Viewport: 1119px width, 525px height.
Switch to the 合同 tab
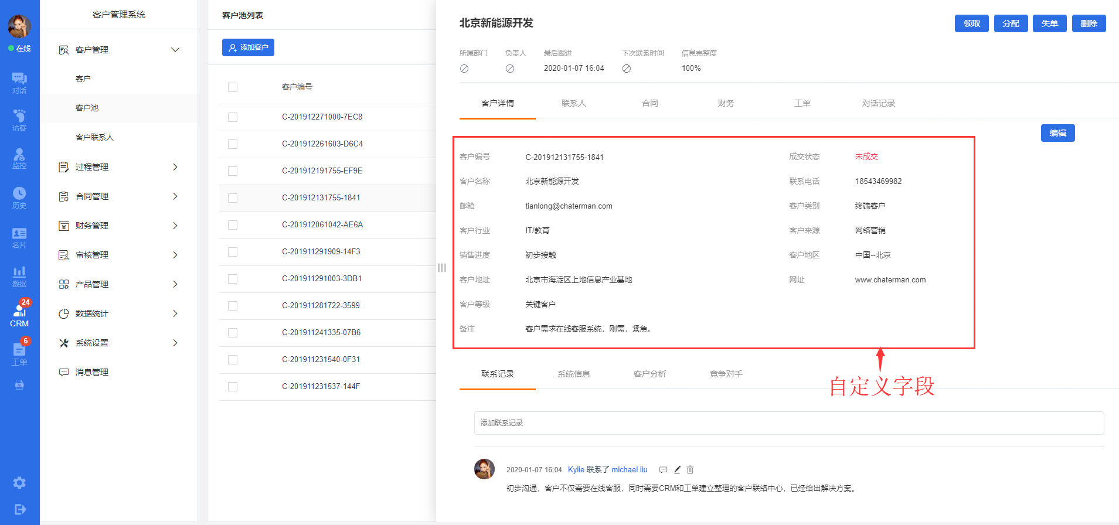pos(650,103)
